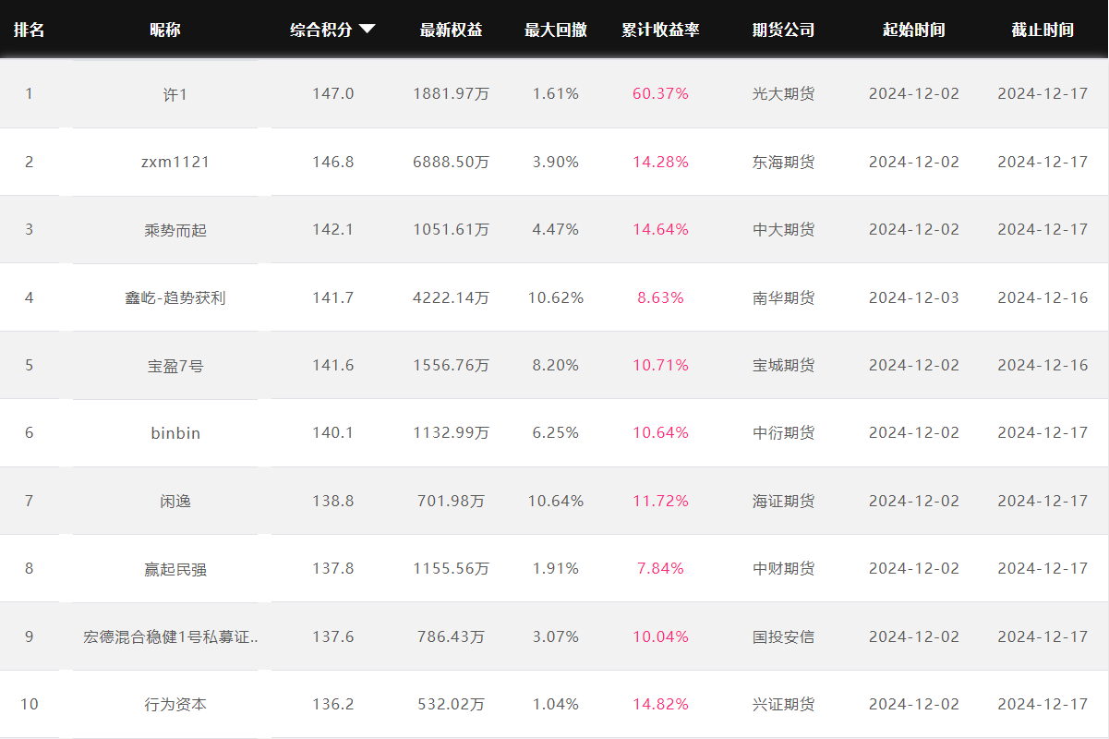Select rank 10 cell
This screenshot has width=1109, height=739.
click(29, 705)
